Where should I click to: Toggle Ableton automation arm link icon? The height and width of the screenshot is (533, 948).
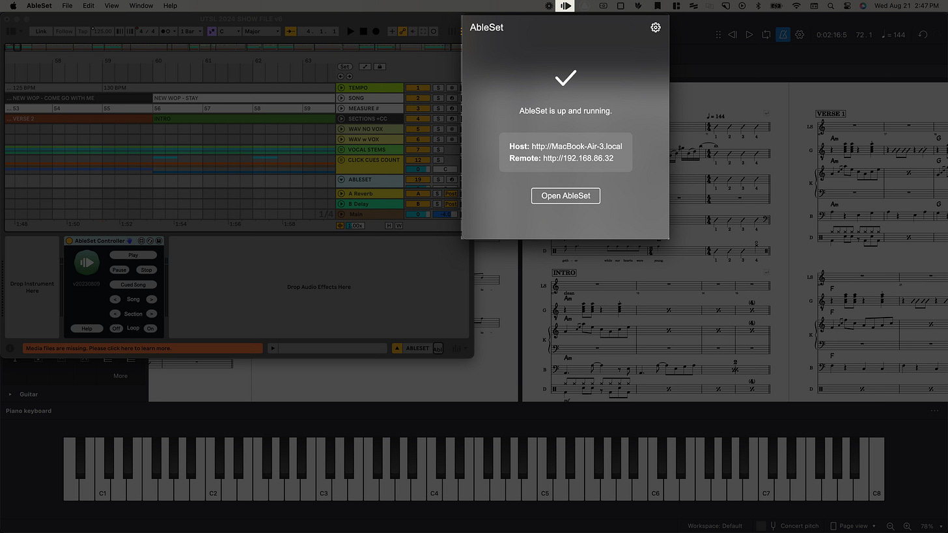point(402,31)
